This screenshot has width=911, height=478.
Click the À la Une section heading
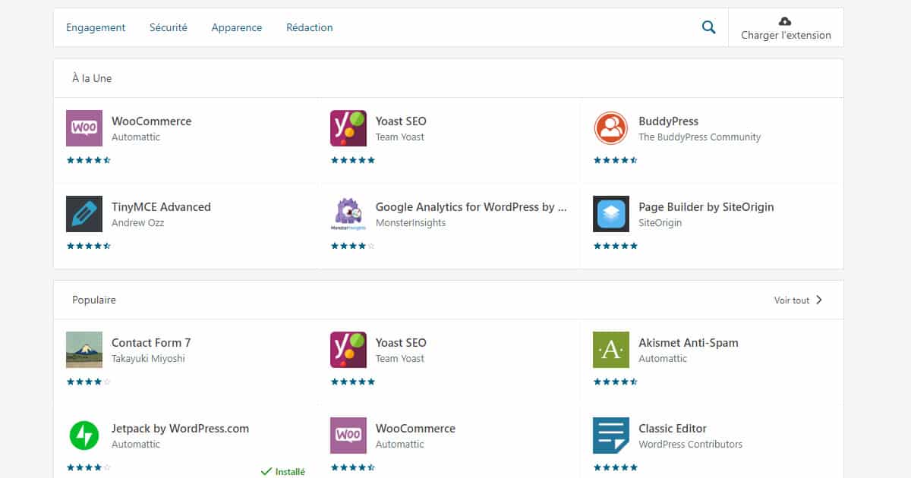pyautogui.click(x=92, y=78)
